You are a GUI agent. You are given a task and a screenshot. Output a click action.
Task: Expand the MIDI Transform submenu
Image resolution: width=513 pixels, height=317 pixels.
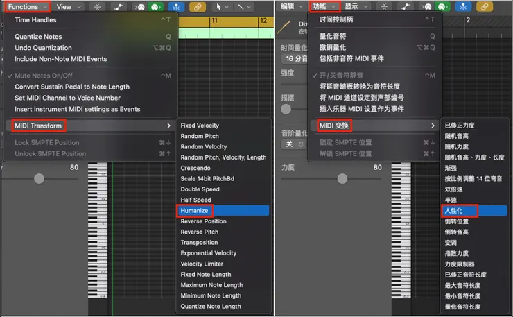(90, 126)
